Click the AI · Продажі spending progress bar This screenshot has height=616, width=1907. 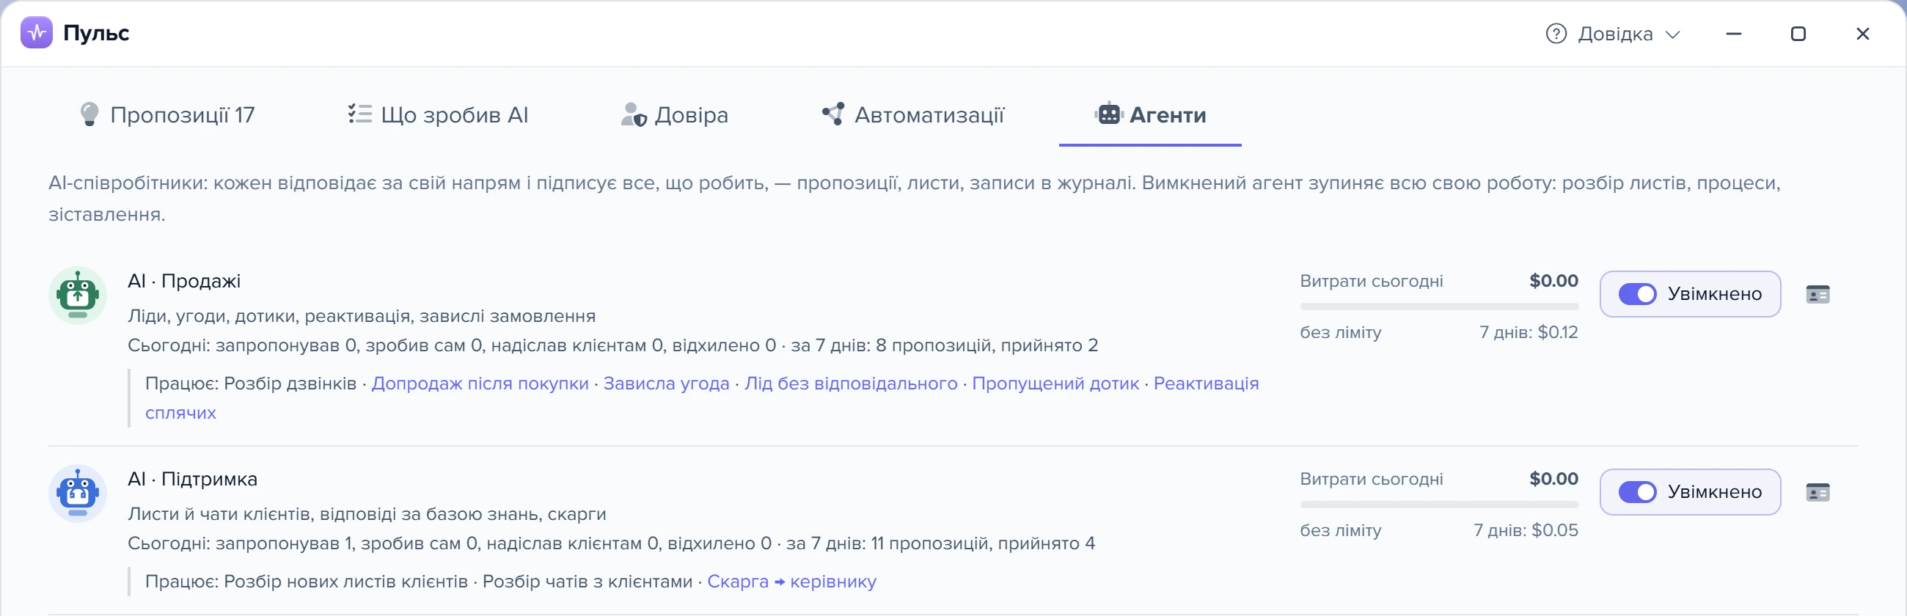pyautogui.click(x=1439, y=307)
